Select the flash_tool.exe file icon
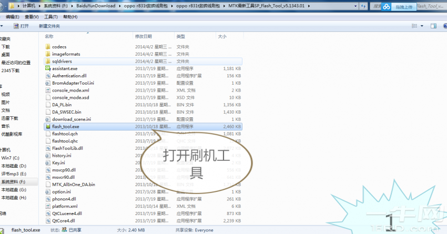Viewport: 447px width, 234px height. pos(48,127)
